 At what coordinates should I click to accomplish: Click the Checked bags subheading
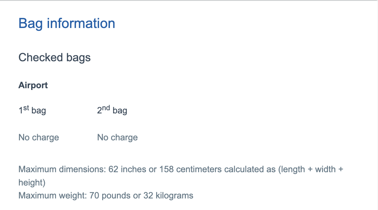(x=54, y=57)
